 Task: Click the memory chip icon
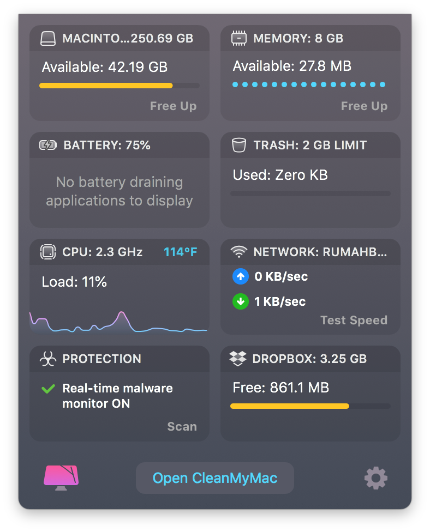click(239, 38)
